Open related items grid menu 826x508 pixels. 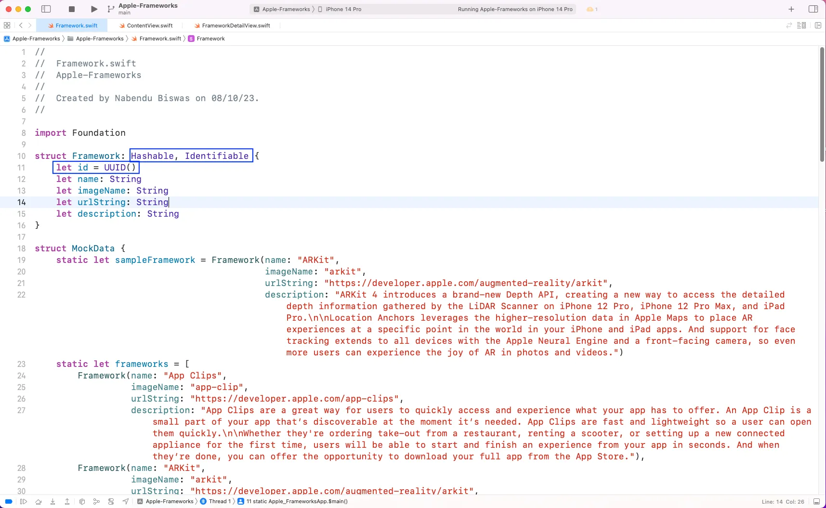[x=7, y=26]
